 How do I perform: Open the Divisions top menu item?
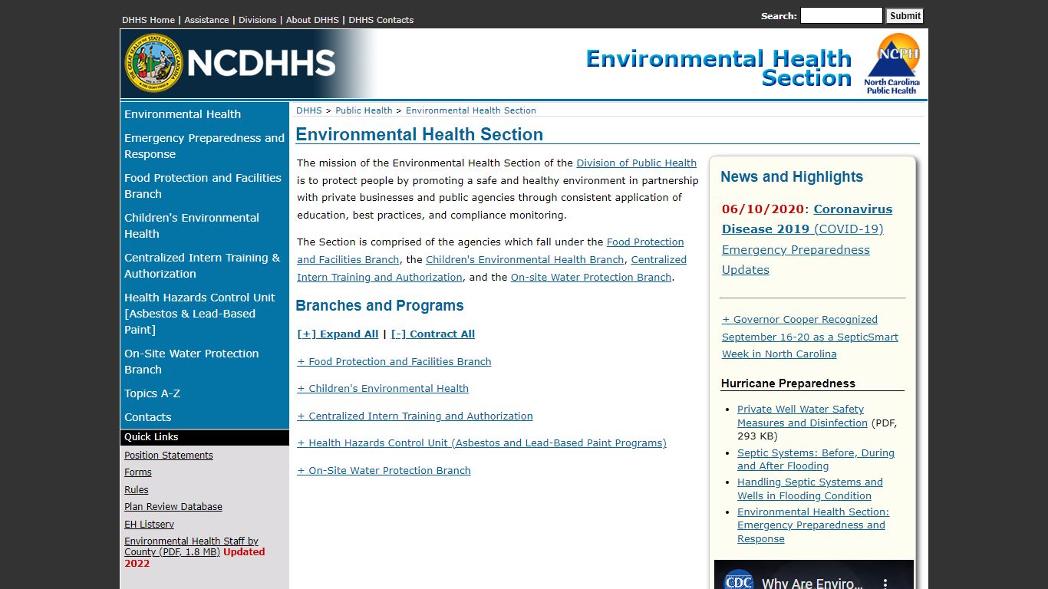tap(257, 20)
